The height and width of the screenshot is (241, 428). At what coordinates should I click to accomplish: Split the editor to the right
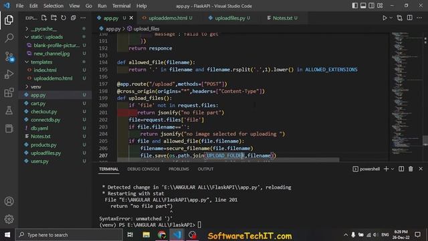coord(410,18)
